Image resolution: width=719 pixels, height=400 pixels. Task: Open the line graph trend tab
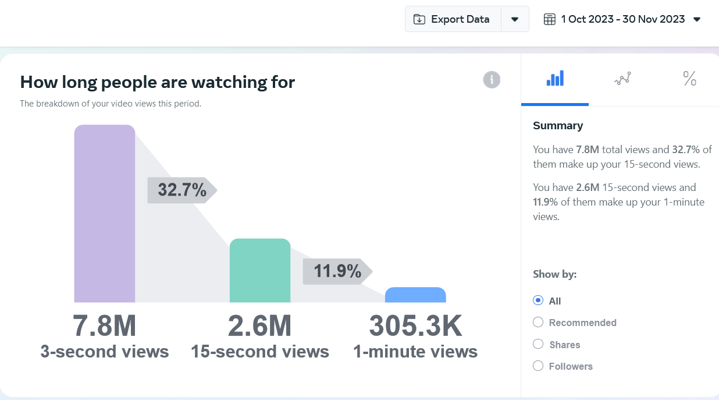tap(622, 79)
